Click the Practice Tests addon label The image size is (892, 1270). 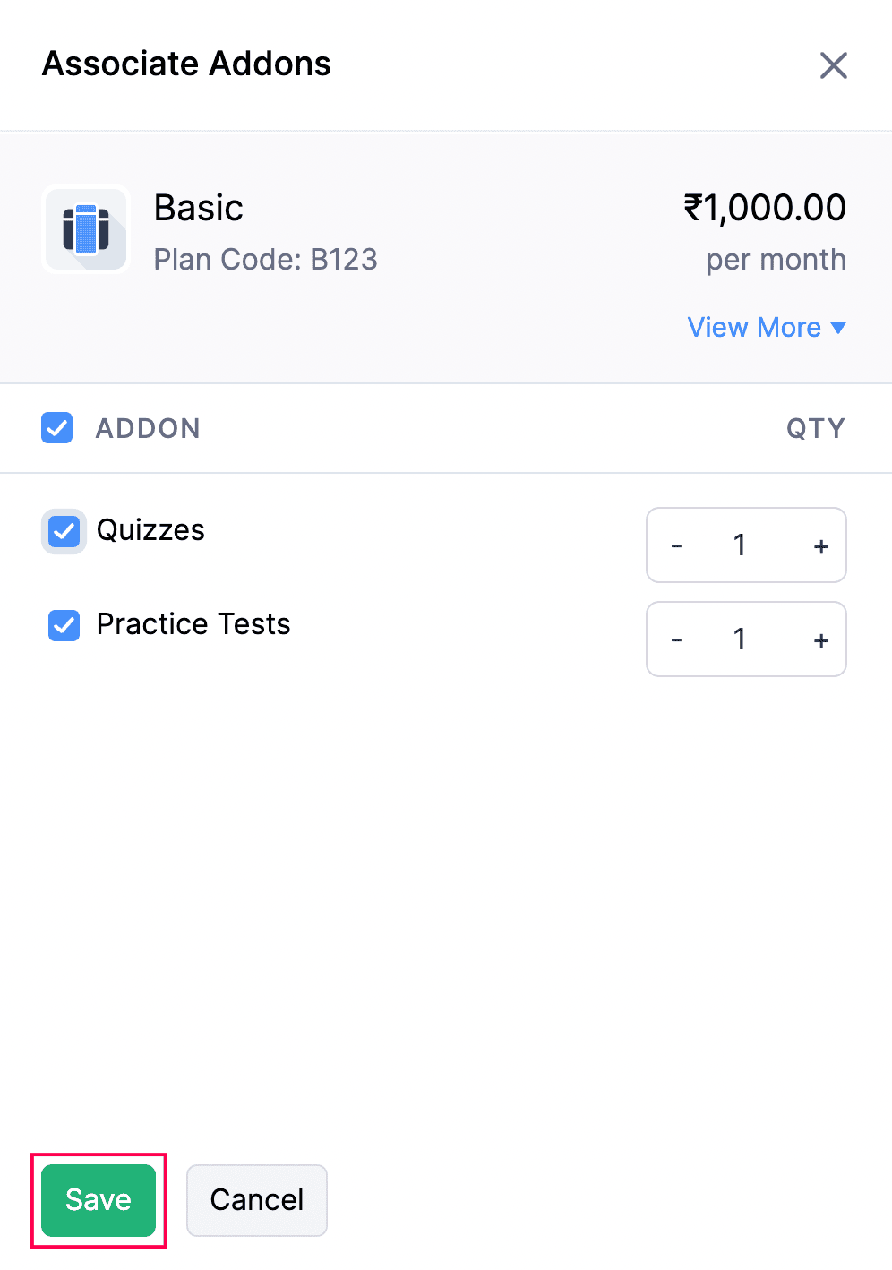(x=193, y=624)
